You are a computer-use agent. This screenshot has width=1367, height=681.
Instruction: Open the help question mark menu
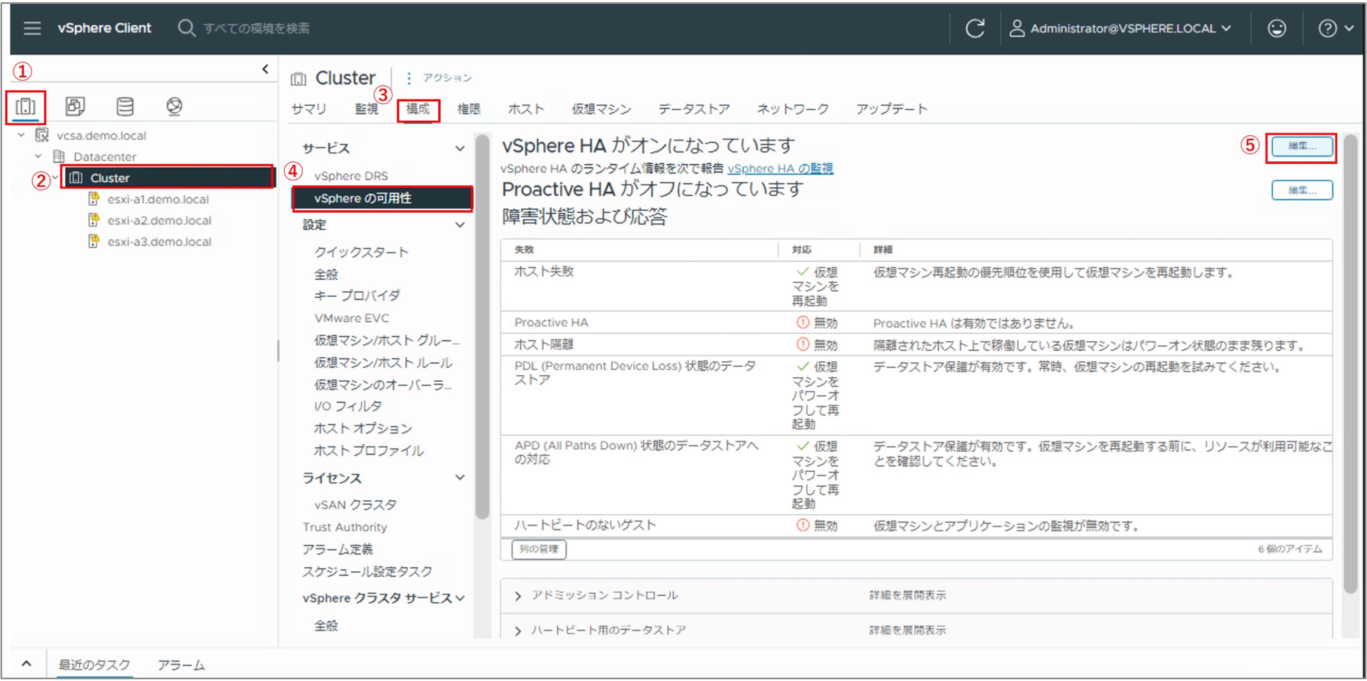[1327, 28]
